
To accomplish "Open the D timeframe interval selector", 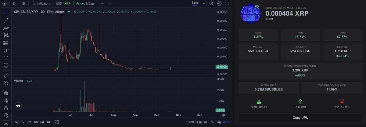I will point(14,3).
